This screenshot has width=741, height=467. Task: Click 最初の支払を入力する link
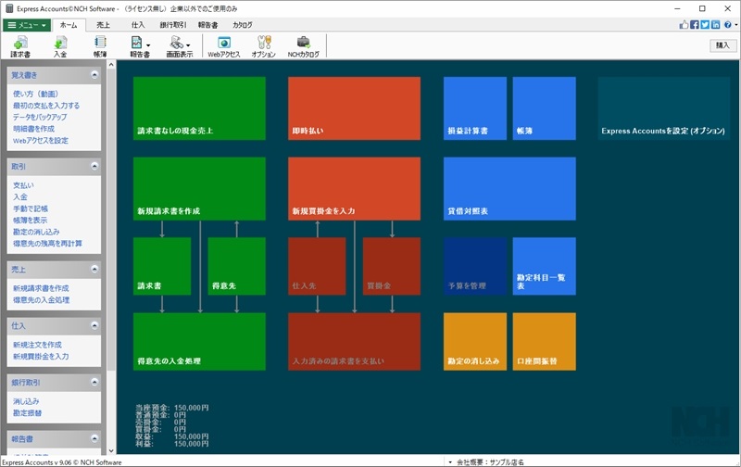click(46, 106)
